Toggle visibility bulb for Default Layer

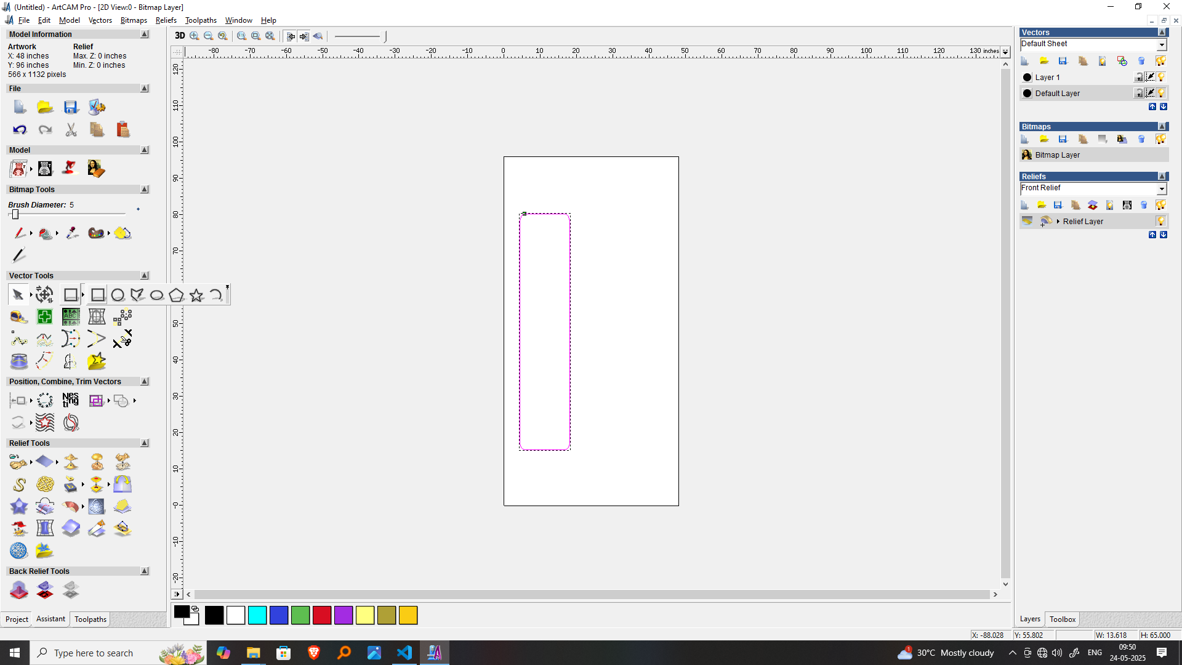coord(1161,93)
